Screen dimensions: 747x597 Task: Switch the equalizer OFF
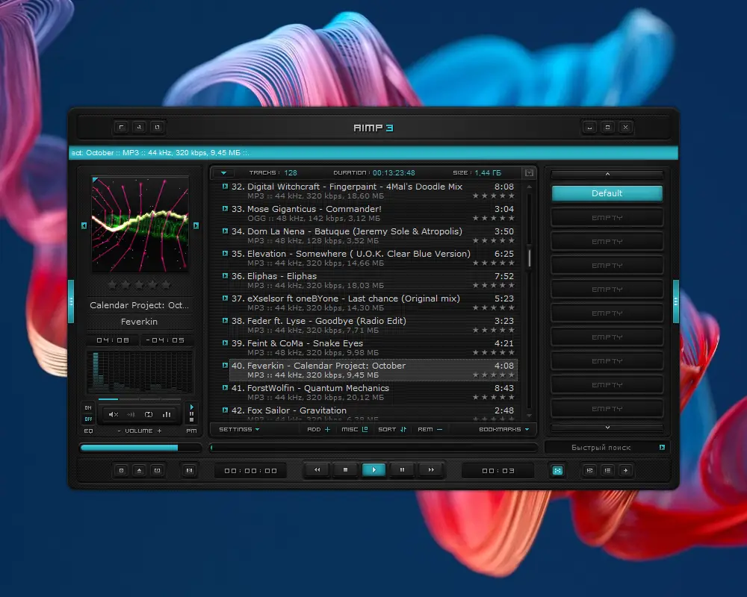coord(89,419)
